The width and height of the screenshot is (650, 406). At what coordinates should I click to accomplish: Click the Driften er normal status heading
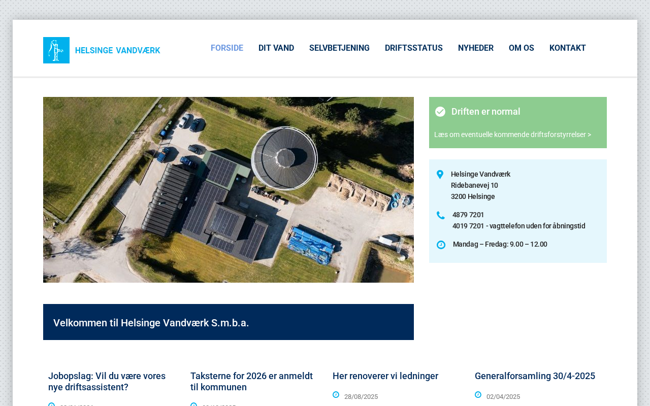(x=485, y=112)
